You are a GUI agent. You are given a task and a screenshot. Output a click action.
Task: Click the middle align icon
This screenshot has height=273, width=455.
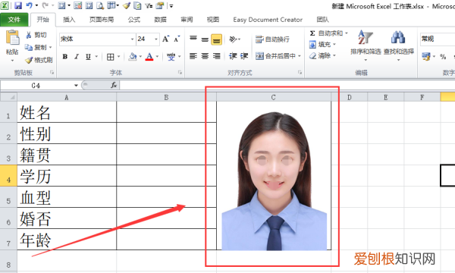point(205,39)
